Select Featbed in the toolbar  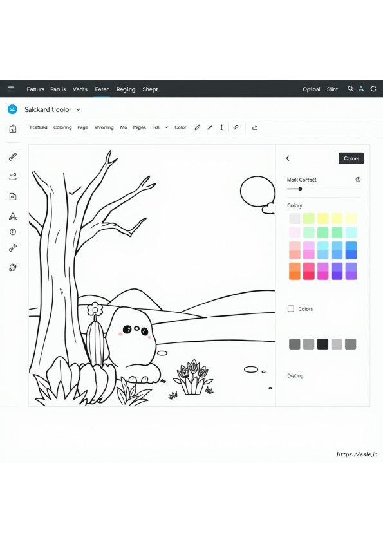tap(39, 127)
